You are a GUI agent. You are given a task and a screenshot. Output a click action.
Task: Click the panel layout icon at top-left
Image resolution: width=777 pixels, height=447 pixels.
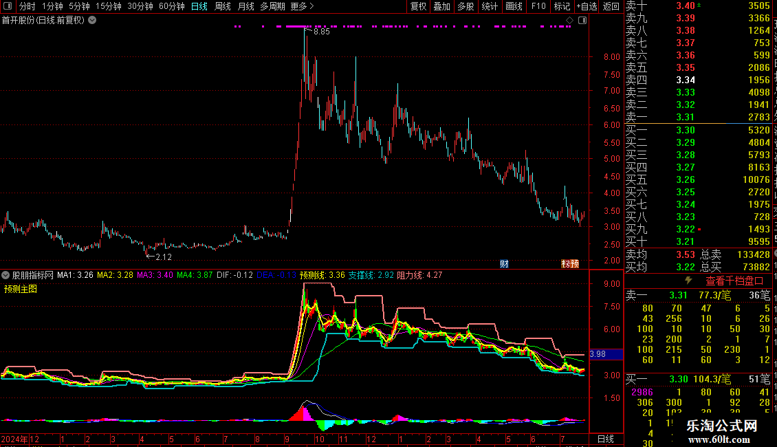click(x=8, y=6)
